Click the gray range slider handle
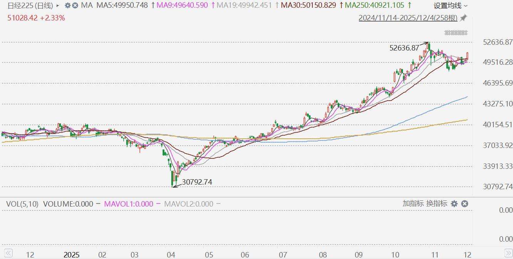Image resolution: width=513 pixels, height=259 pixels. pos(456,33)
